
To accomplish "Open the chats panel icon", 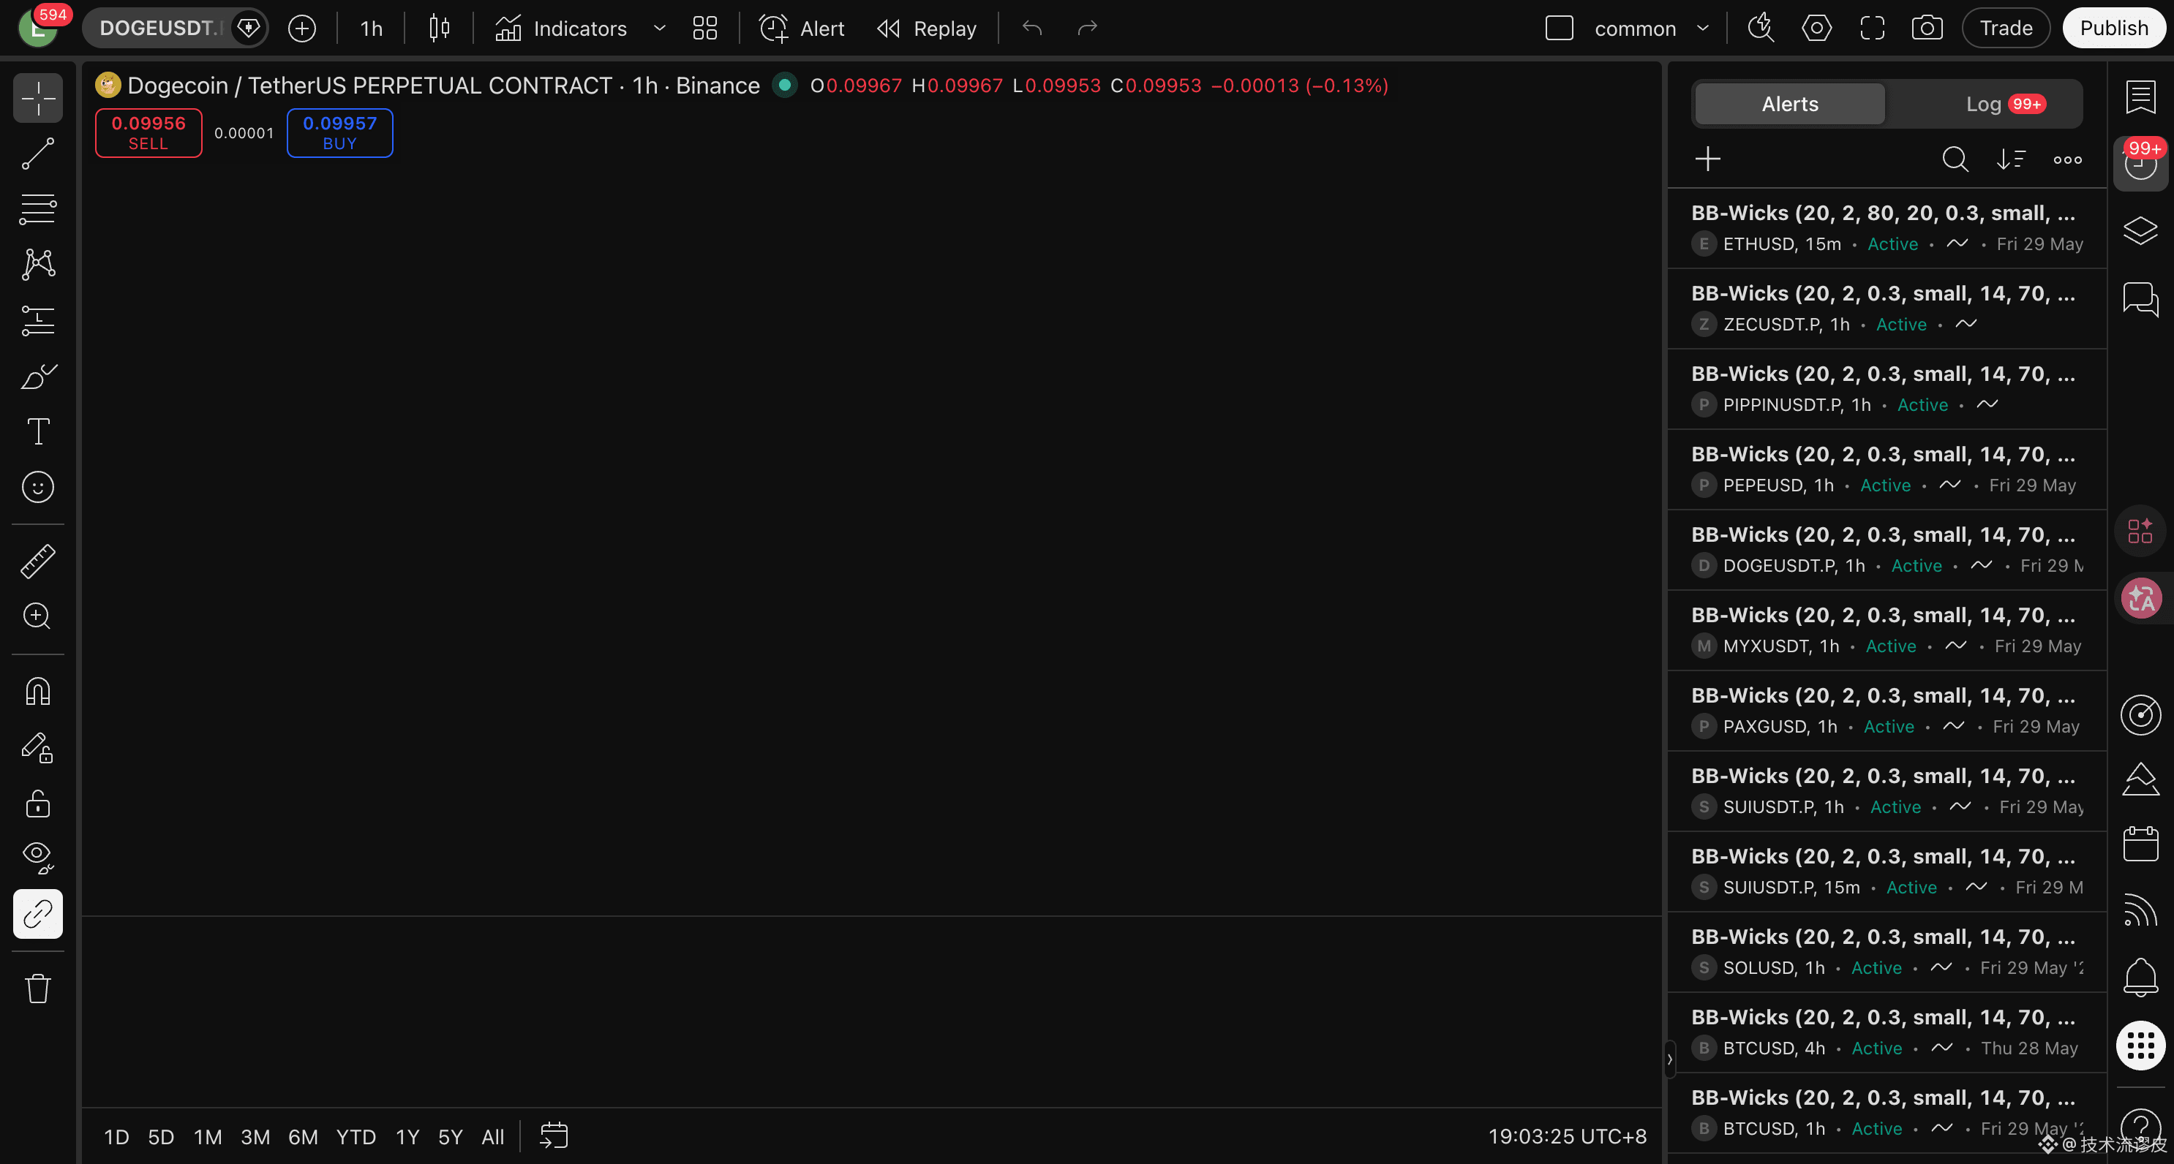I will (x=2141, y=298).
